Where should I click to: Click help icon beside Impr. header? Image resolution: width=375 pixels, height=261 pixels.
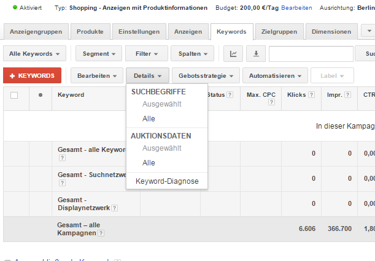point(348,95)
